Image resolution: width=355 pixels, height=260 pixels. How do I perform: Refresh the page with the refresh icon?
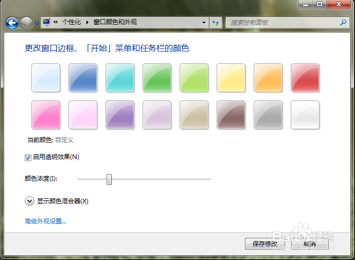[x=216, y=23]
